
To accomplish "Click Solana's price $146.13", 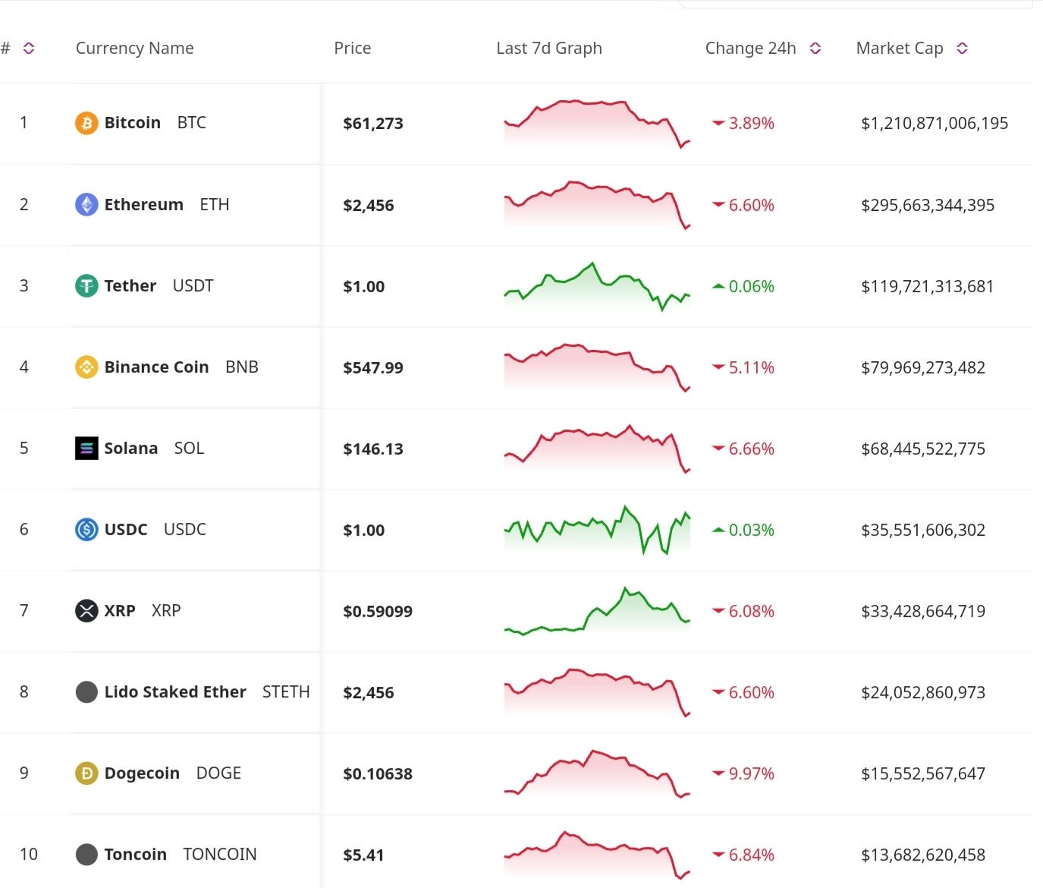I will click(373, 449).
